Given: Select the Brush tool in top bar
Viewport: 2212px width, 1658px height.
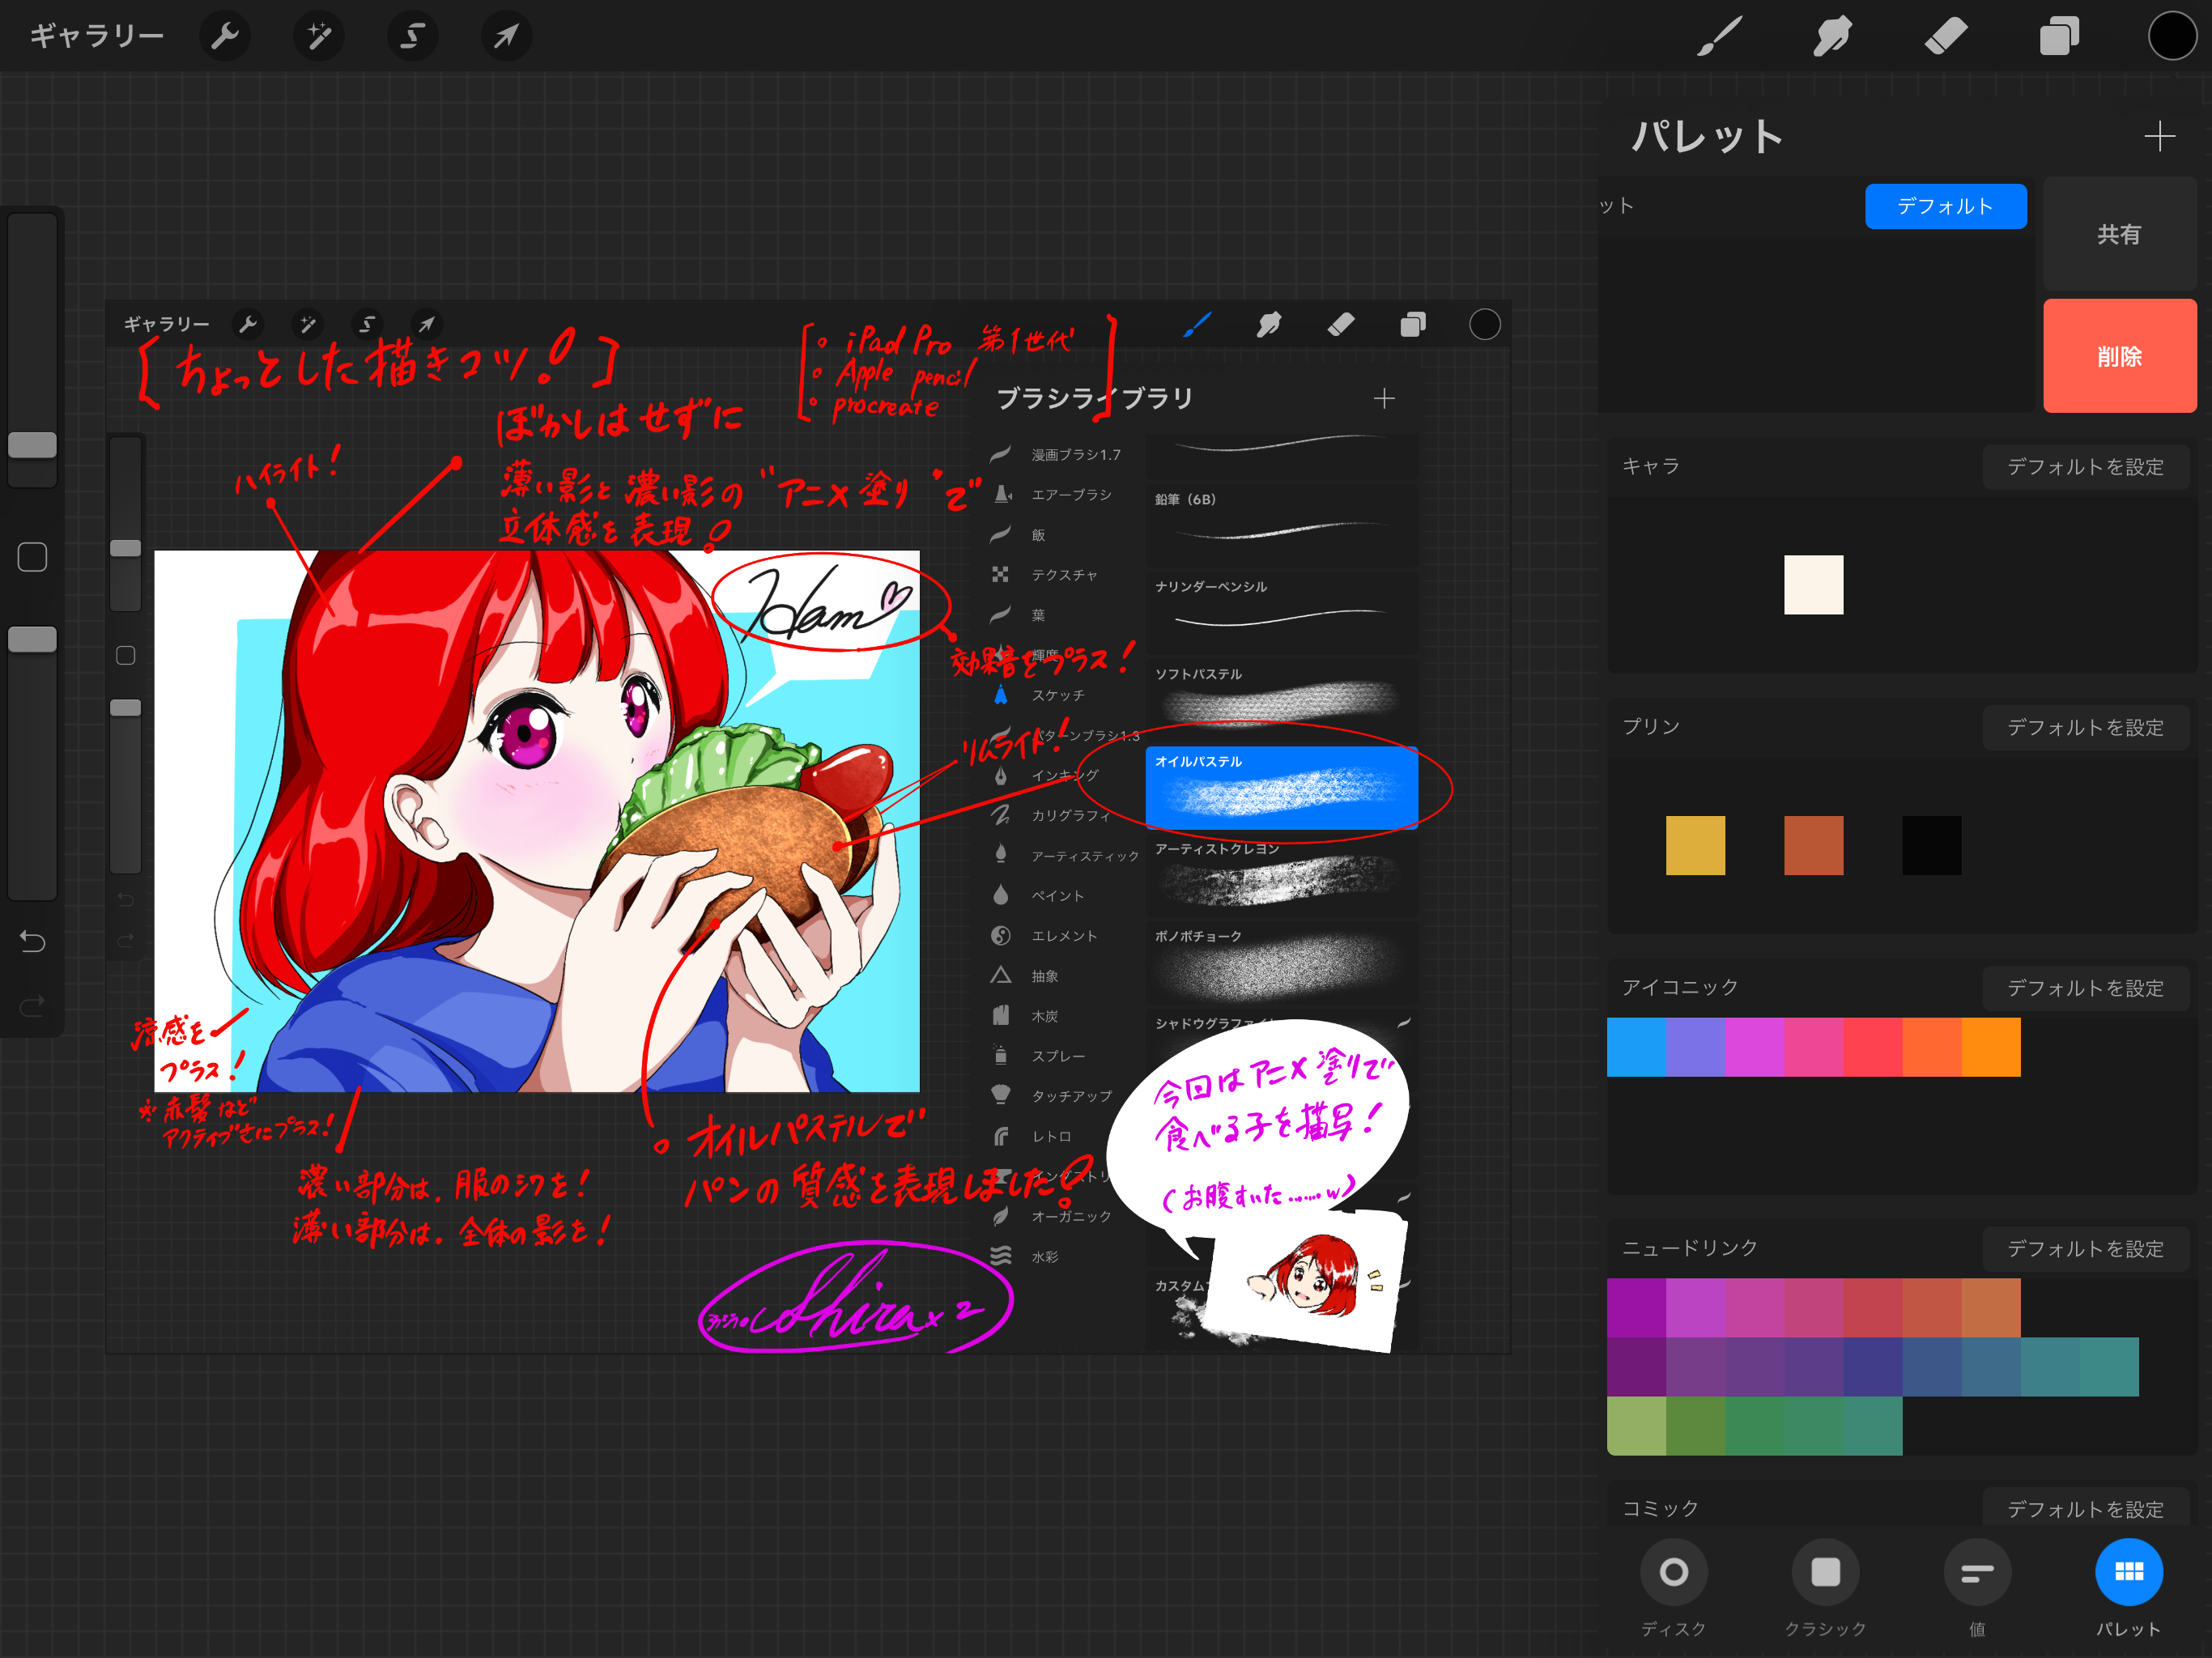Looking at the screenshot, I should (x=1719, y=37).
